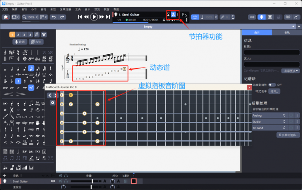Open the display mode screen dropdown
The image size is (302, 190).
pos(16,17)
